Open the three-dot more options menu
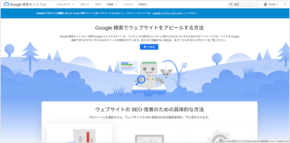Screen dimensions: 290x143 pos(286,4)
